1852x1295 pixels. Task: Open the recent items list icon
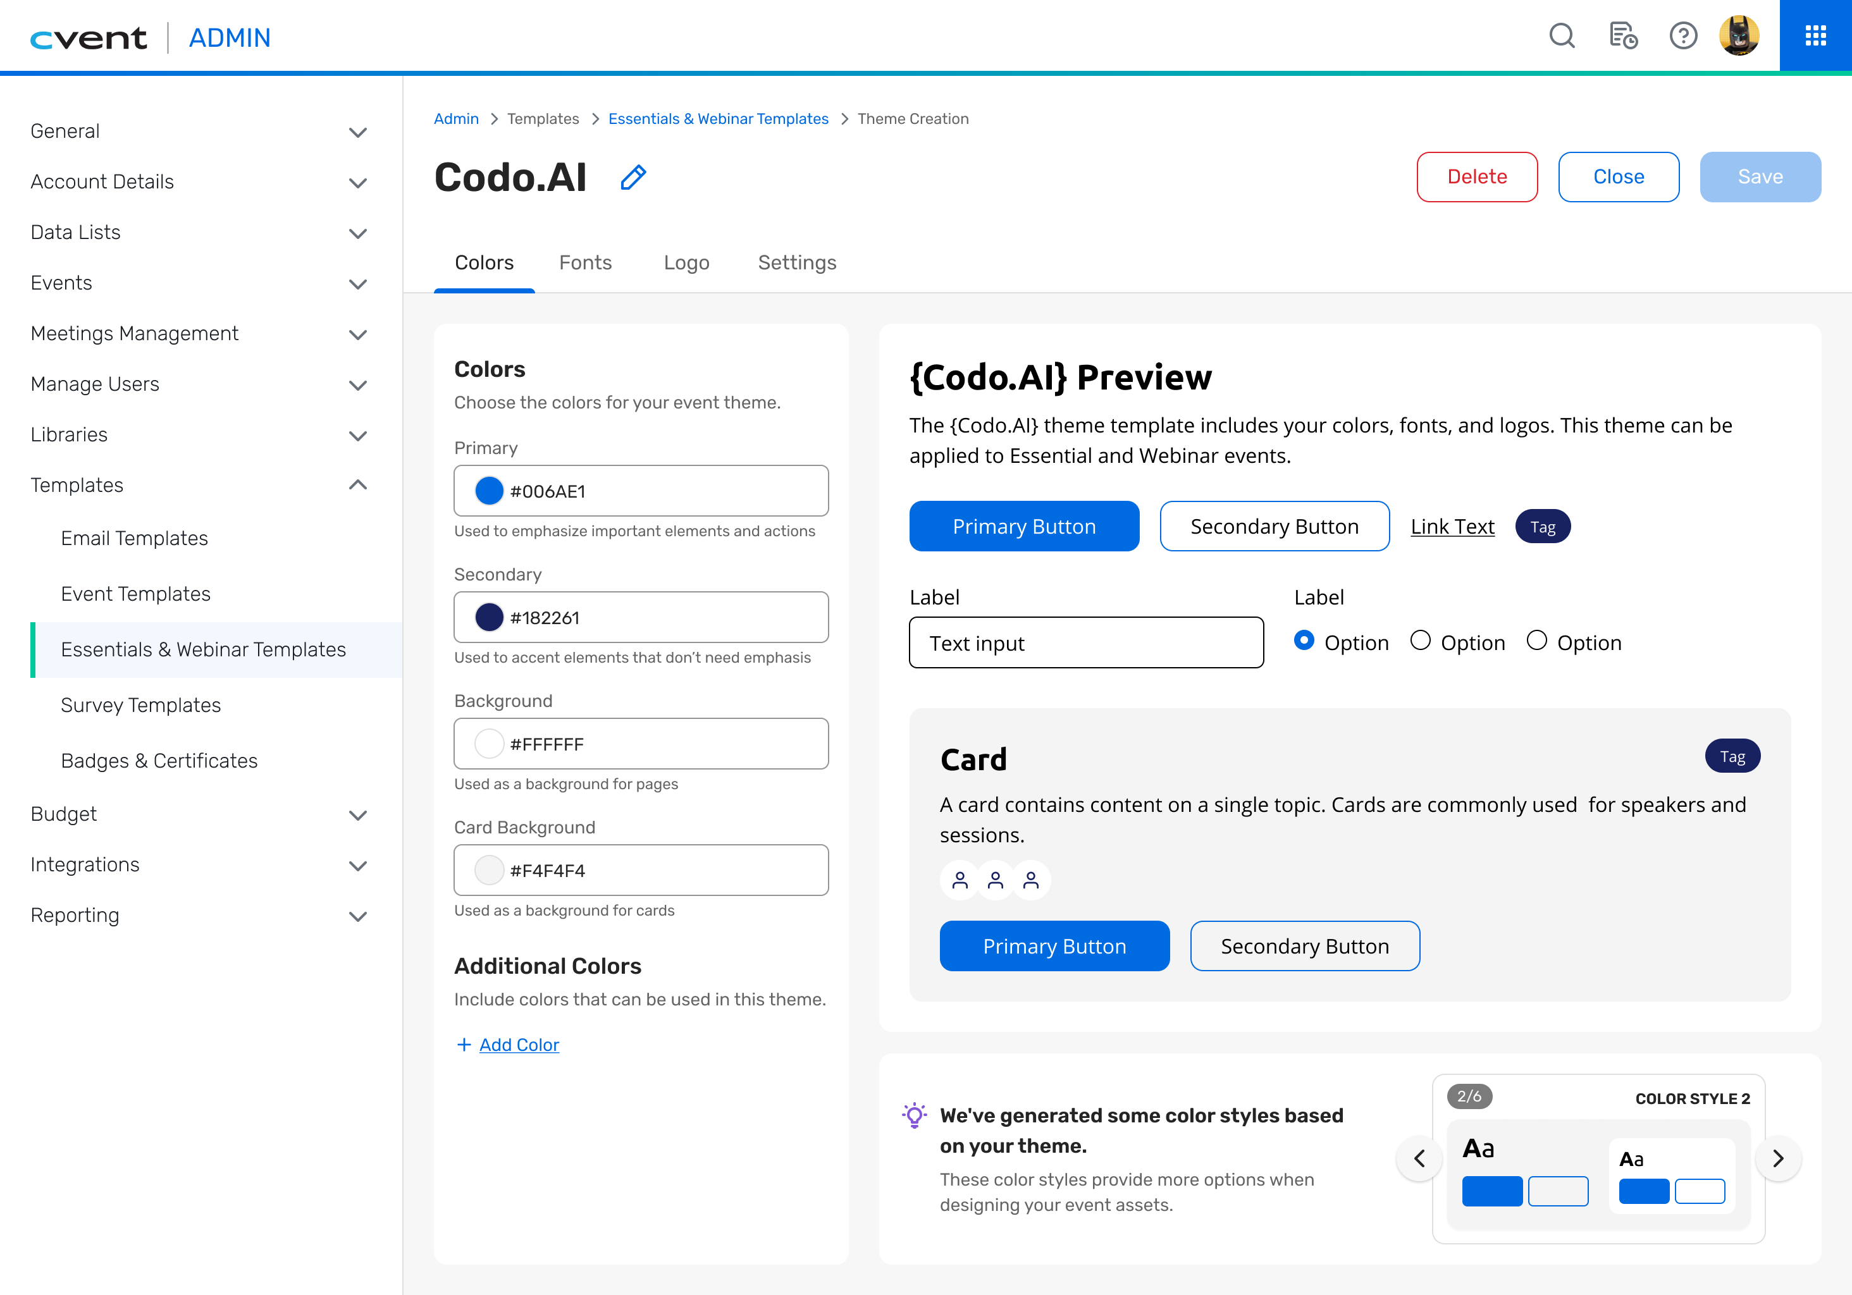coord(1622,36)
